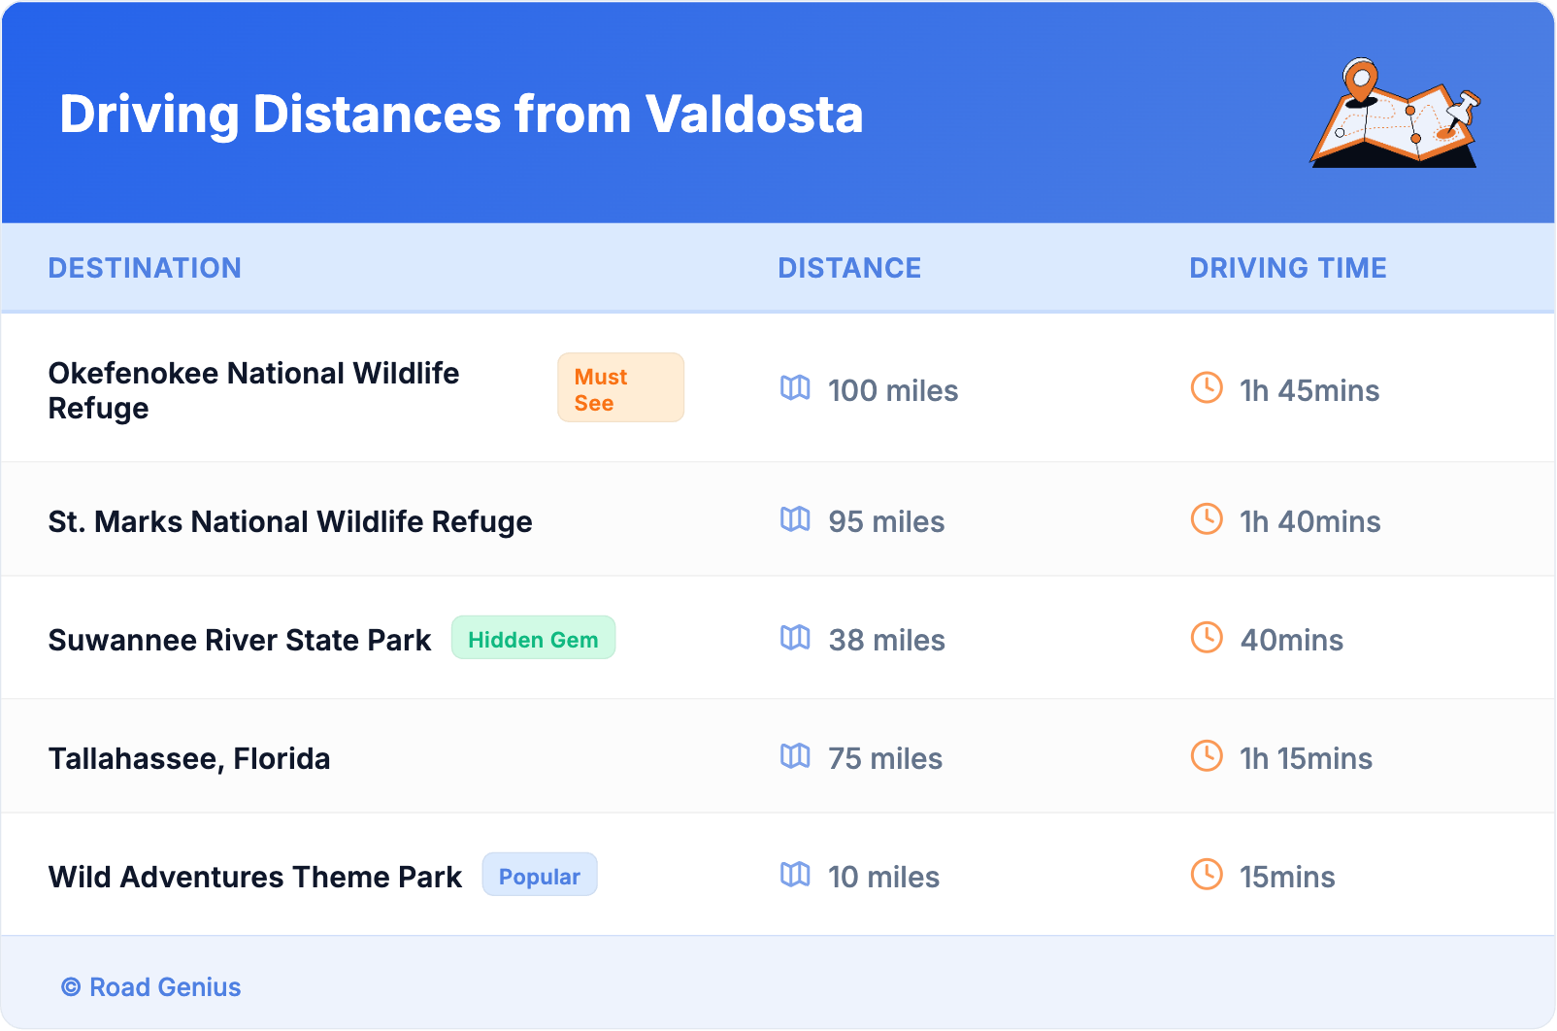The height and width of the screenshot is (1031, 1557).
Task: Click the map icon beside 75 miles
Action: coord(795,756)
